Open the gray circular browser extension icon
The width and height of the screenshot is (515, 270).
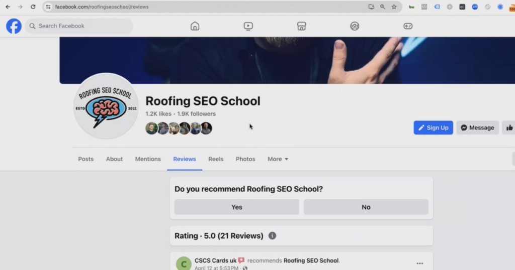pyautogui.click(x=450, y=7)
